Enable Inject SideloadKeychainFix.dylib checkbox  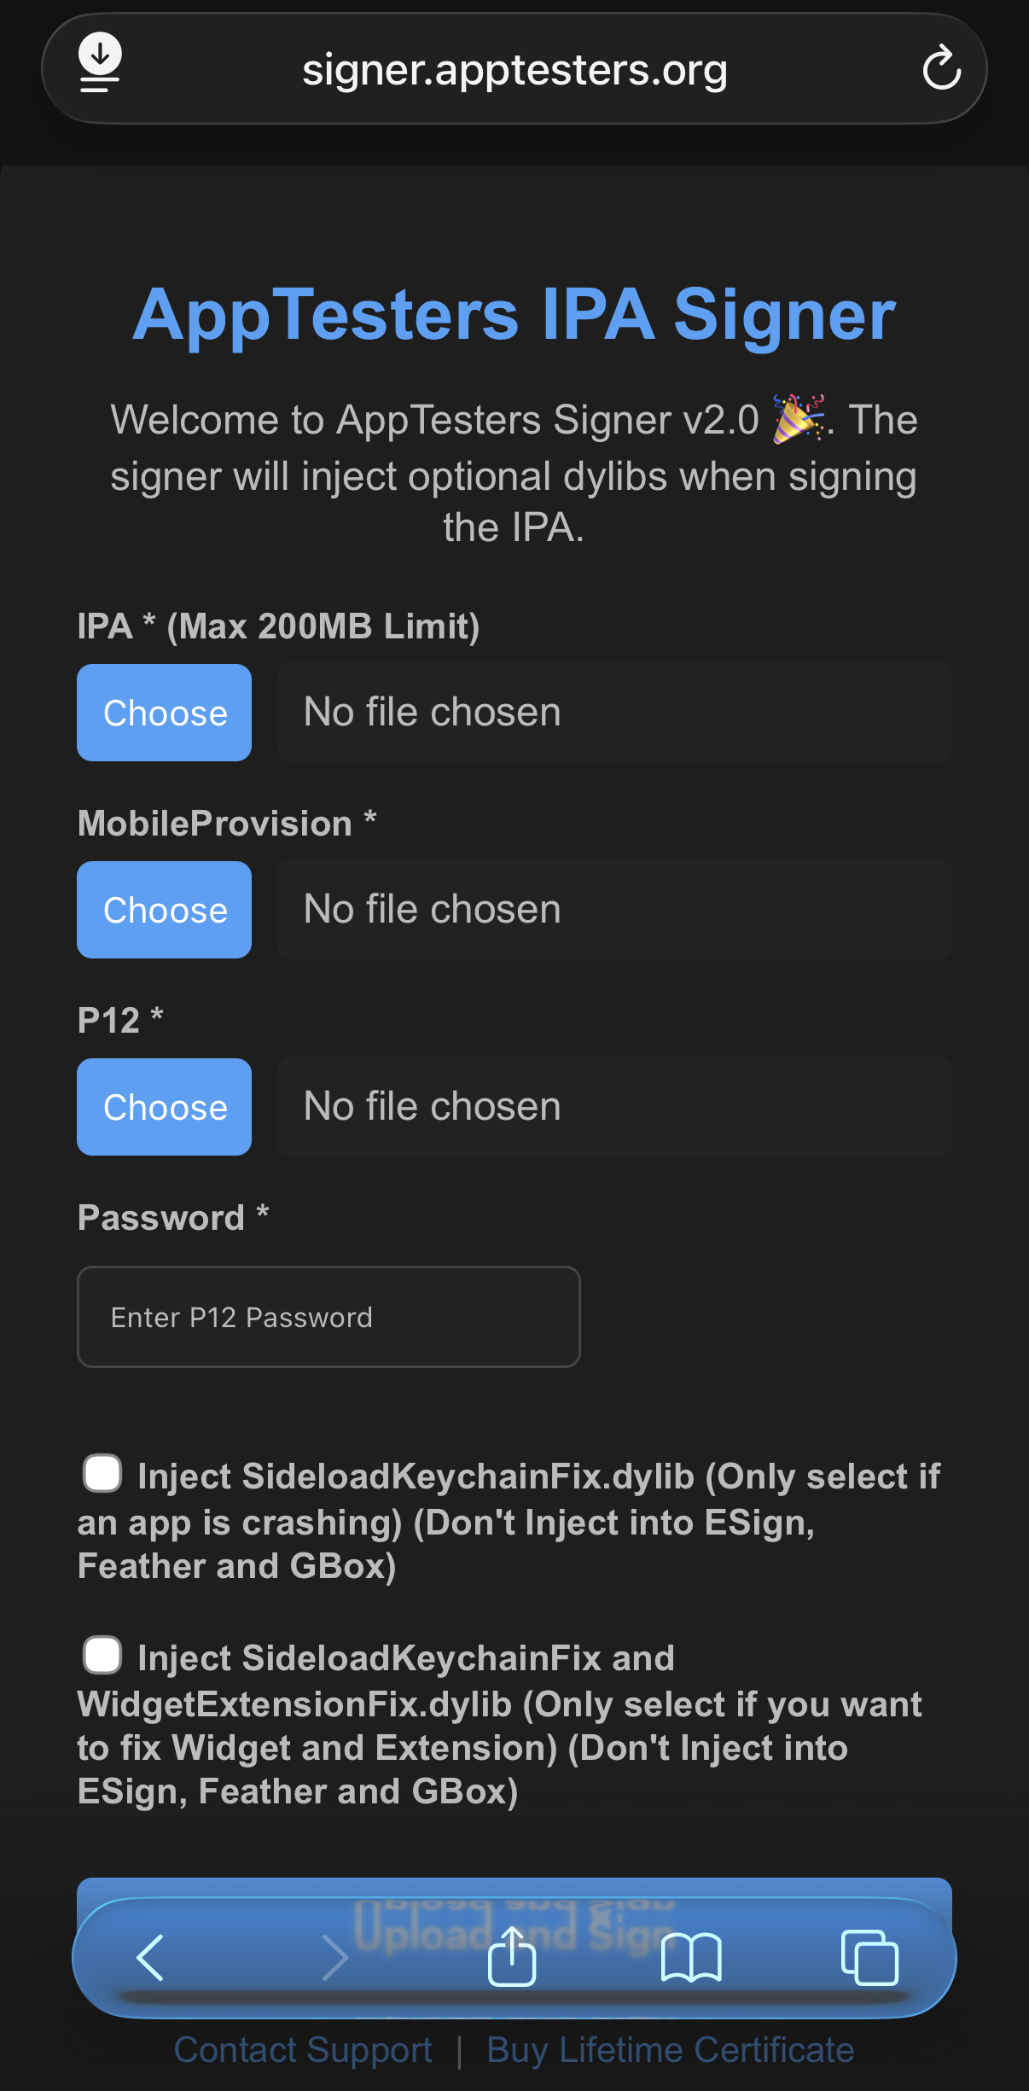click(x=102, y=1474)
